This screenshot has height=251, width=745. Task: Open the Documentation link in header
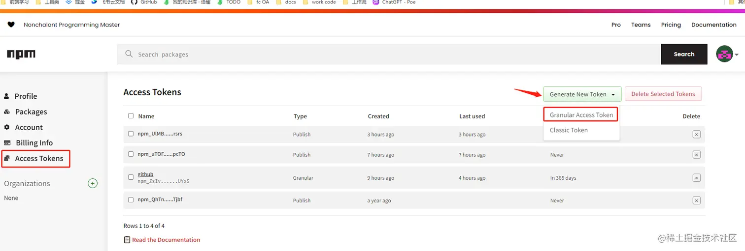coord(713,25)
